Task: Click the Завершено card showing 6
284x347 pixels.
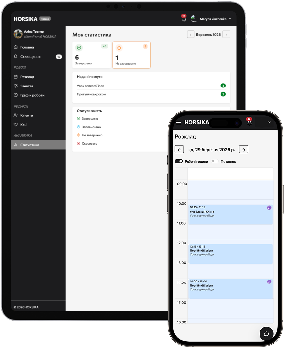Action: coord(92,55)
